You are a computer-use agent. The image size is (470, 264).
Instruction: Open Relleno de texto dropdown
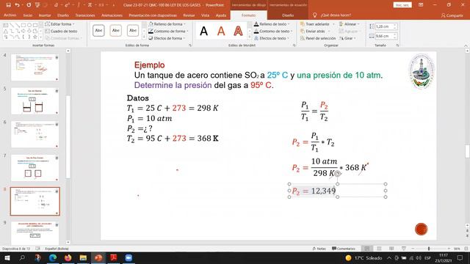coord(272,24)
